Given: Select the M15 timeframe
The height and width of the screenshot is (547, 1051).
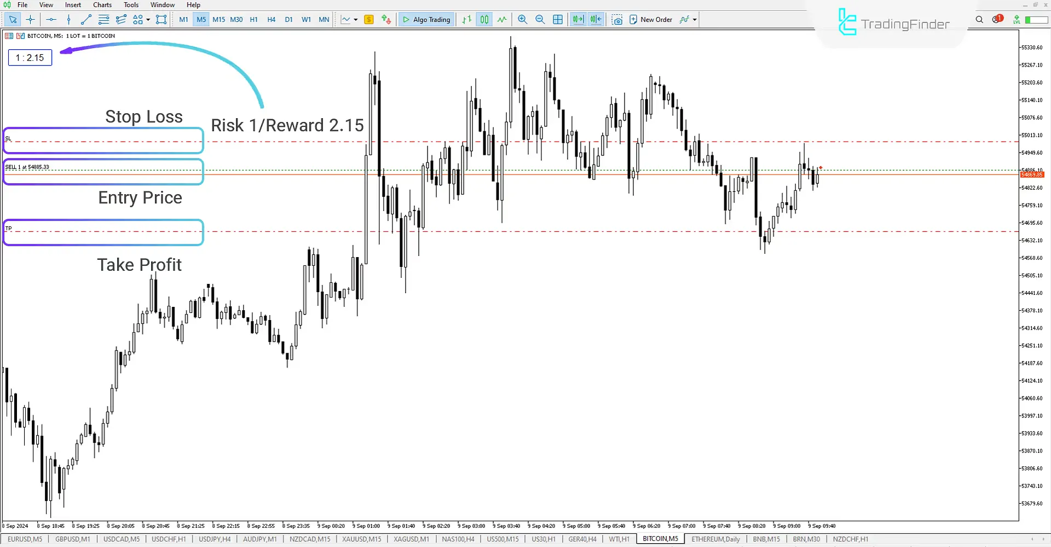Looking at the screenshot, I should tap(219, 19).
